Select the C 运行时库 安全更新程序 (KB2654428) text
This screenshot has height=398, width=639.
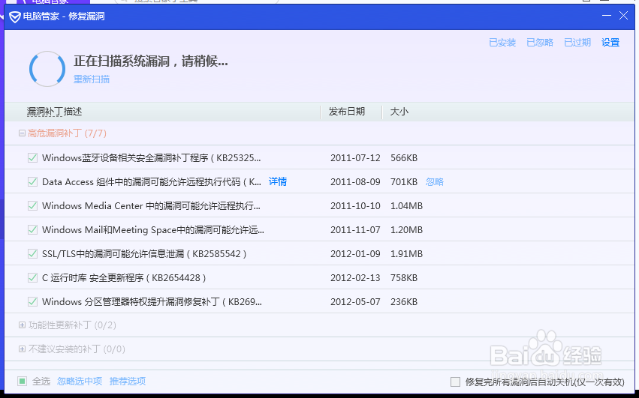124,278
